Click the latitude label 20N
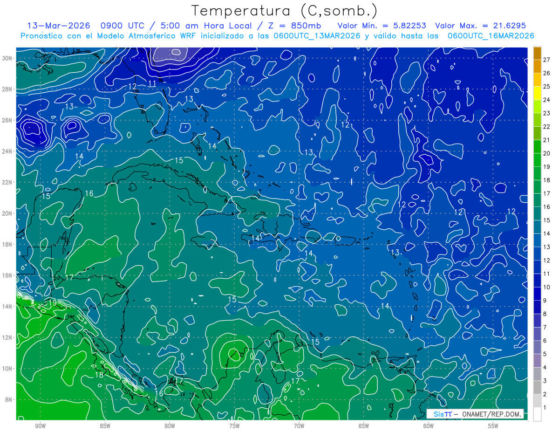 (7, 213)
